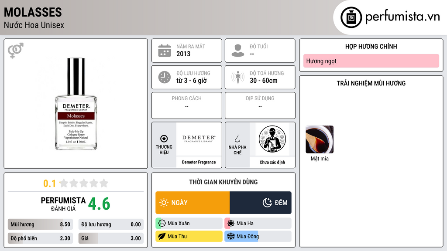This screenshot has width=447, height=251.
Task: Click the perfumer illustration avatar
Action: pos(272,139)
